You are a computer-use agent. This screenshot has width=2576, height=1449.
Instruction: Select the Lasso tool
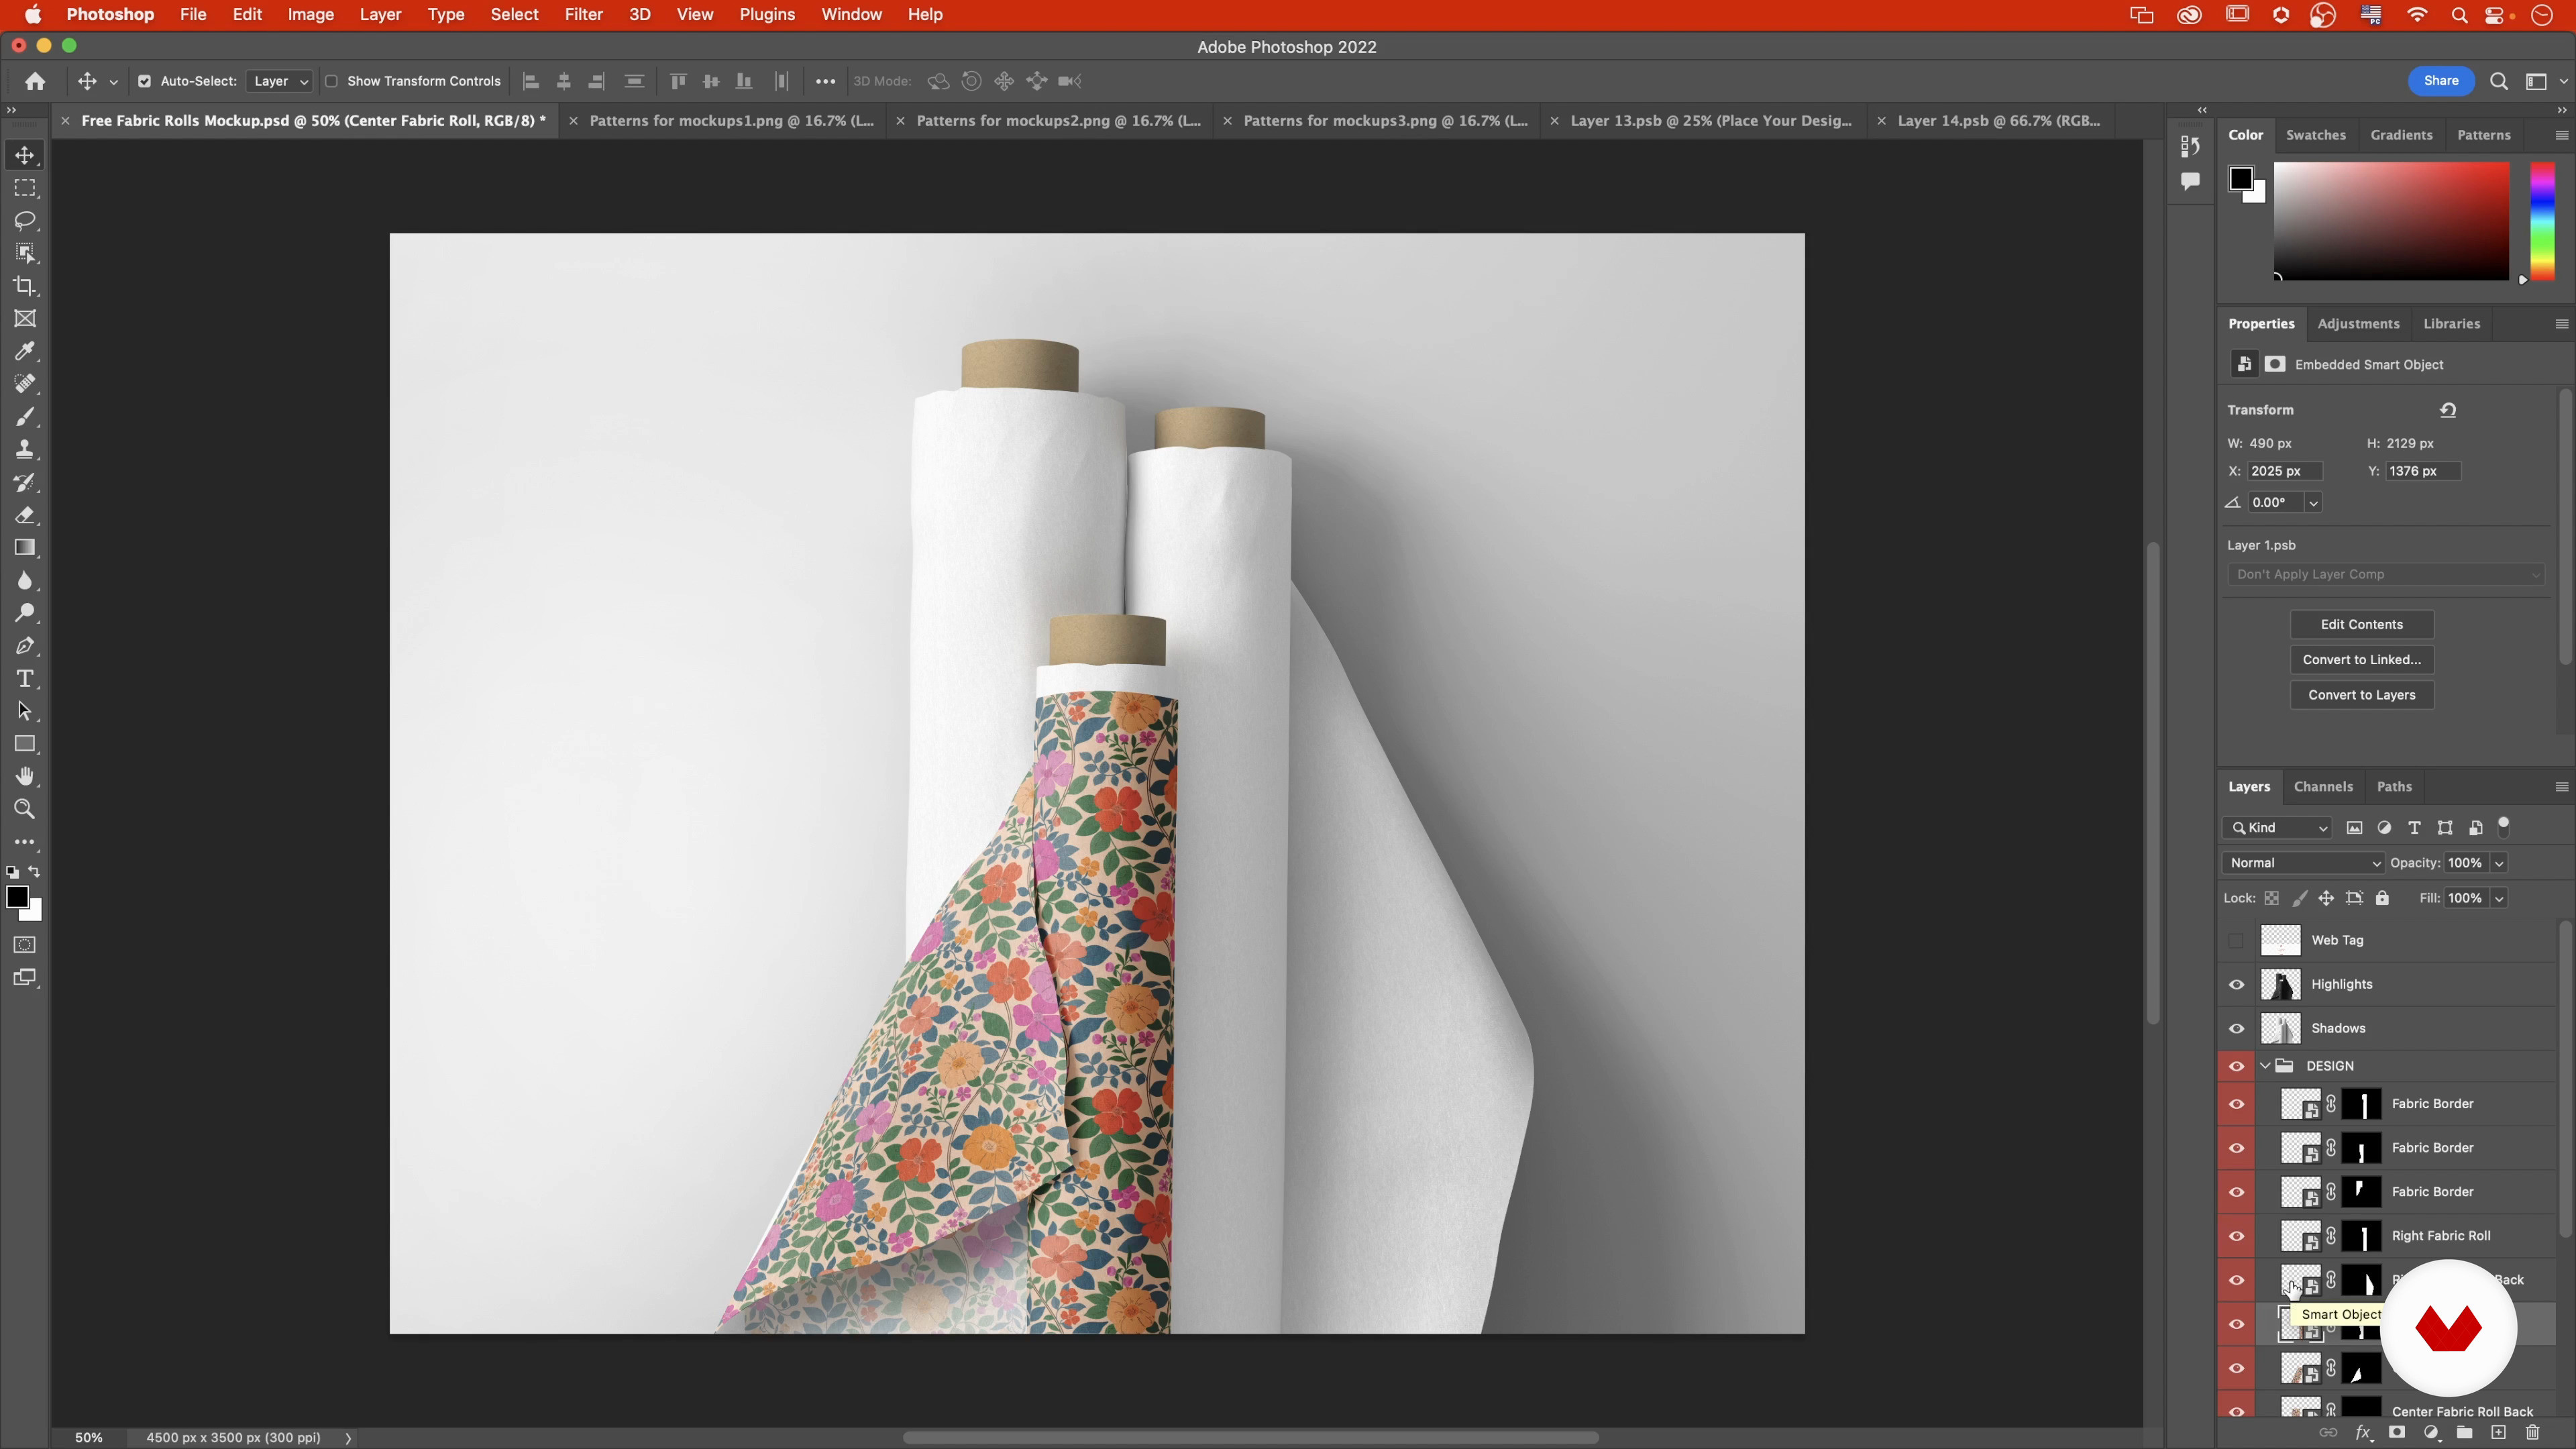pos(25,221)
